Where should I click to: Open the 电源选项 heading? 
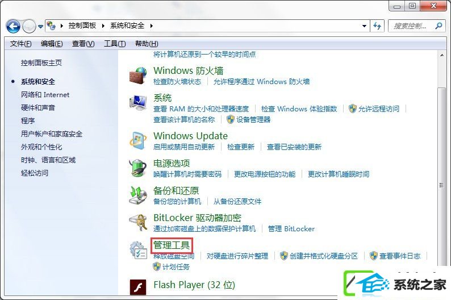pyautogui.click(x=172, y=164)
